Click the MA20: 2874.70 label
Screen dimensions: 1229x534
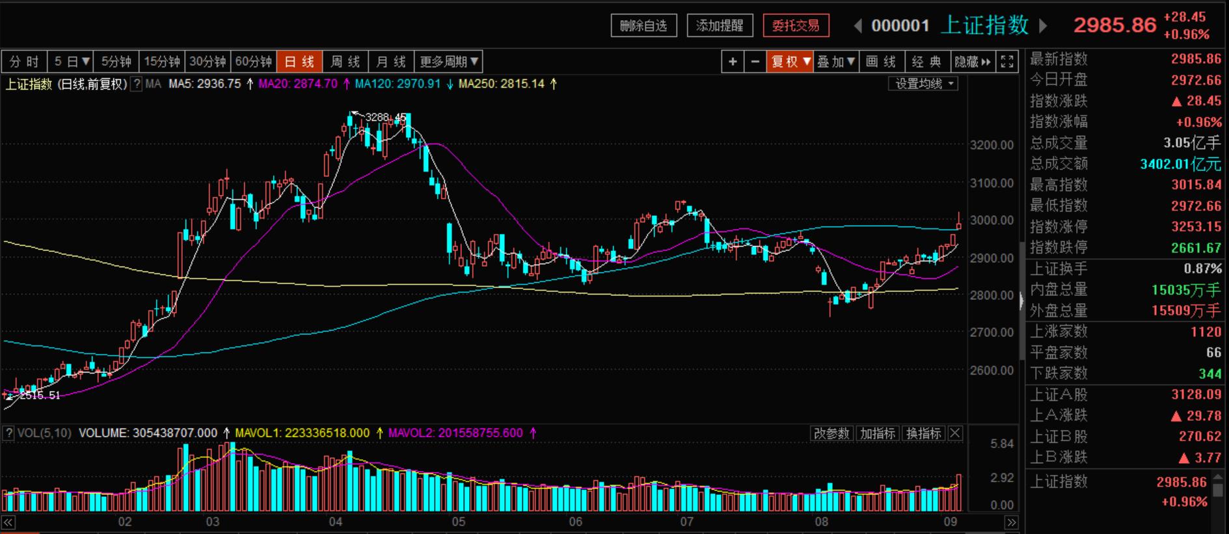pyautogui.click(x=298, y=84)
